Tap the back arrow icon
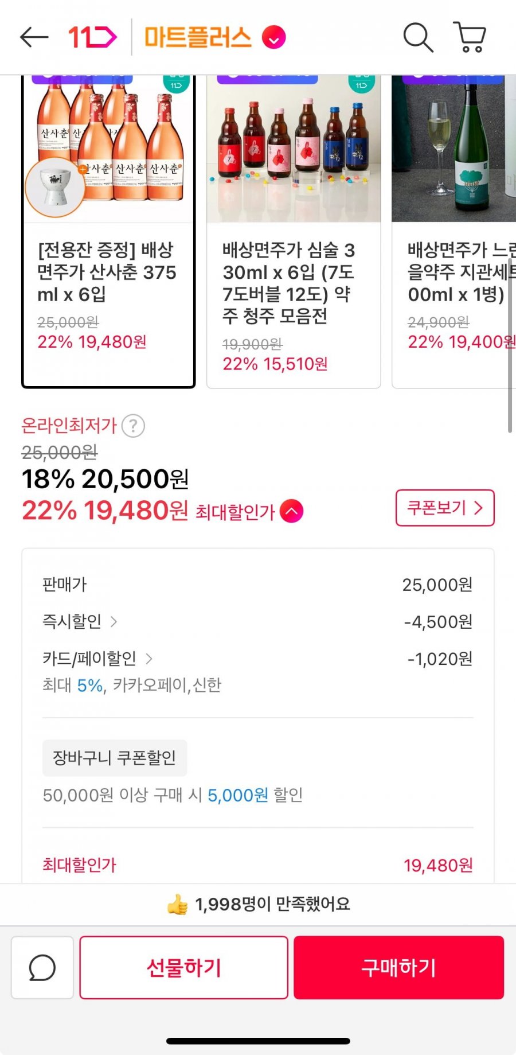Viewport: 516px width, 1055px height. pos(34,37)
